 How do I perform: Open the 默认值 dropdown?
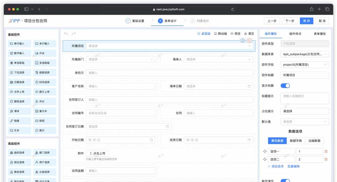coord(305,122)
